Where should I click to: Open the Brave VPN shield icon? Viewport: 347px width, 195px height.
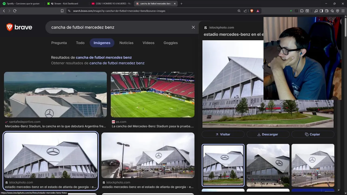pyautogui.click(x=338, y=11)
